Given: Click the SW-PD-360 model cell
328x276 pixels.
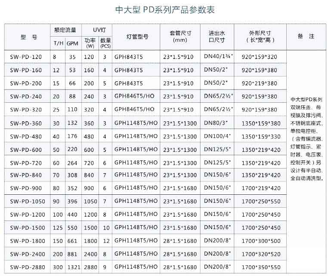Looking at the screenshot, I should pos(28,123).
